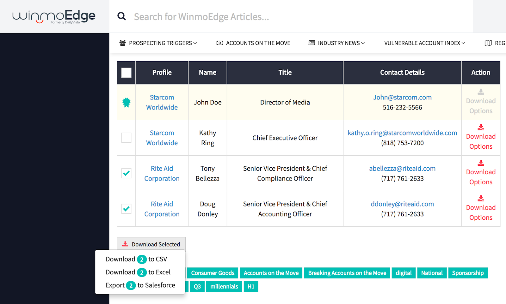The height and width of the screenshot is (304, 506).
Task: Click the open-book icon beside REG
Action: (488, 43)
